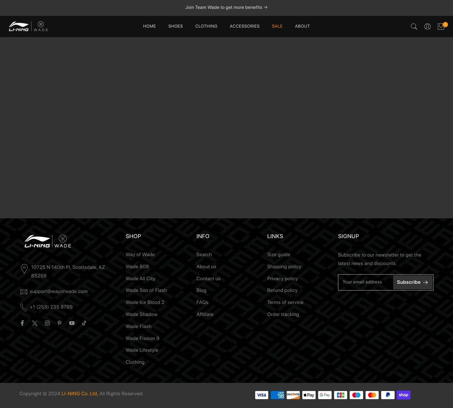Open the account login icon
Image resolution: width=453 pixels, height=408 pixels.
pyautogui.click(x=428, y=27)
